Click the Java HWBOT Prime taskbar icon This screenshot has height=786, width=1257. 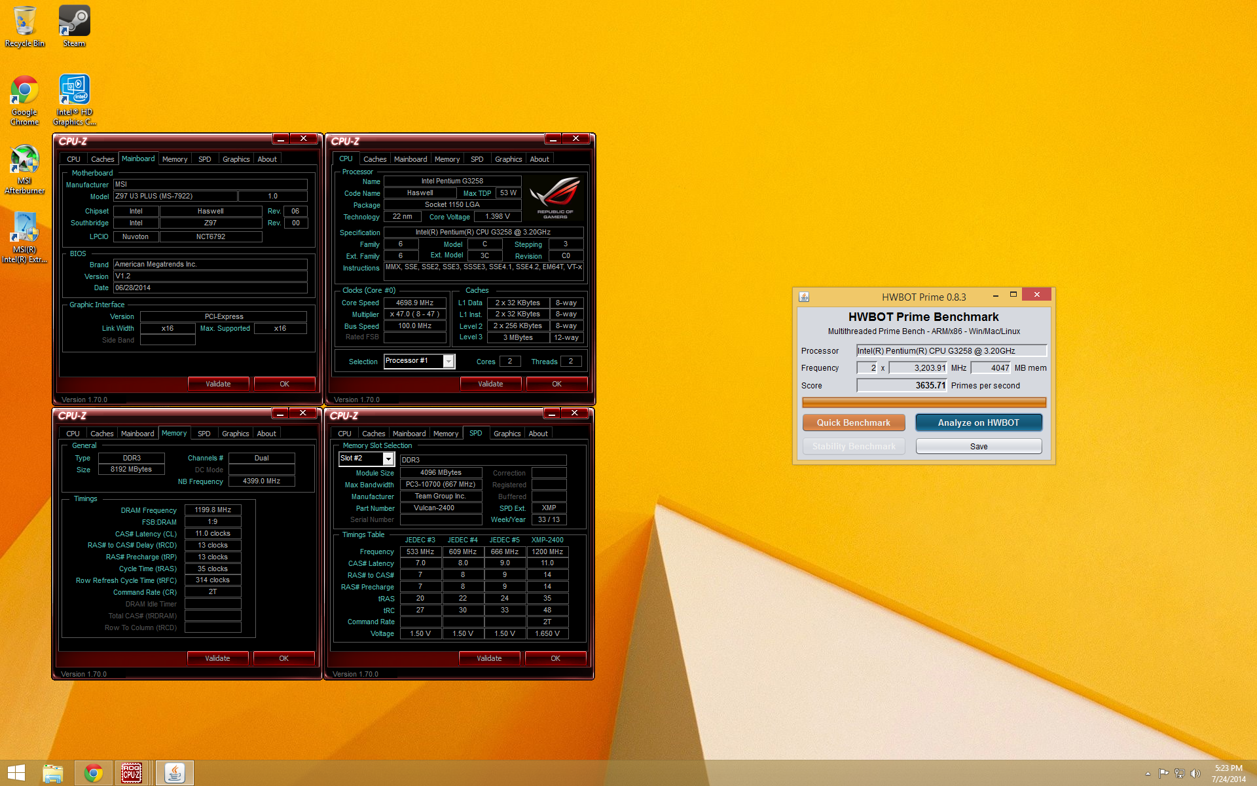[174, 773]
